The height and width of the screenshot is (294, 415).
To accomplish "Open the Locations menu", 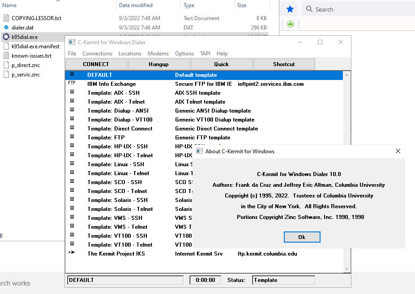I will pos(130,53).
